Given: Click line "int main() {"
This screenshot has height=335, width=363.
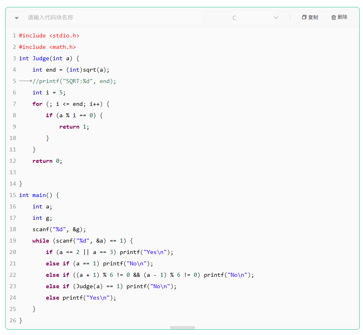Looking at the screenshot, I should (x=39, y=195).
